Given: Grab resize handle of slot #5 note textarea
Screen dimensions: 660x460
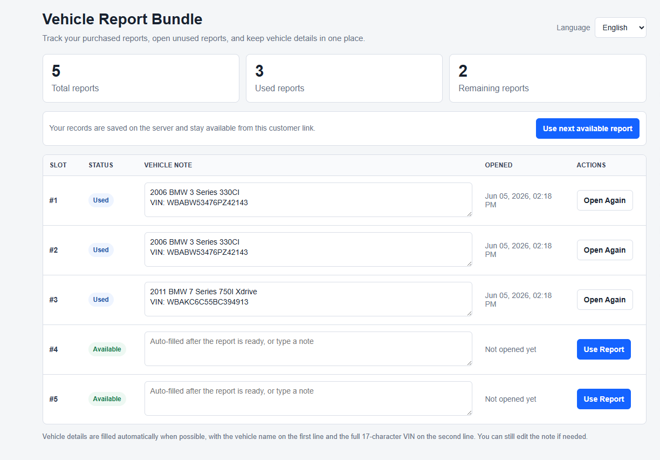Looking at the screenshot, I should [x=469, y=412].
